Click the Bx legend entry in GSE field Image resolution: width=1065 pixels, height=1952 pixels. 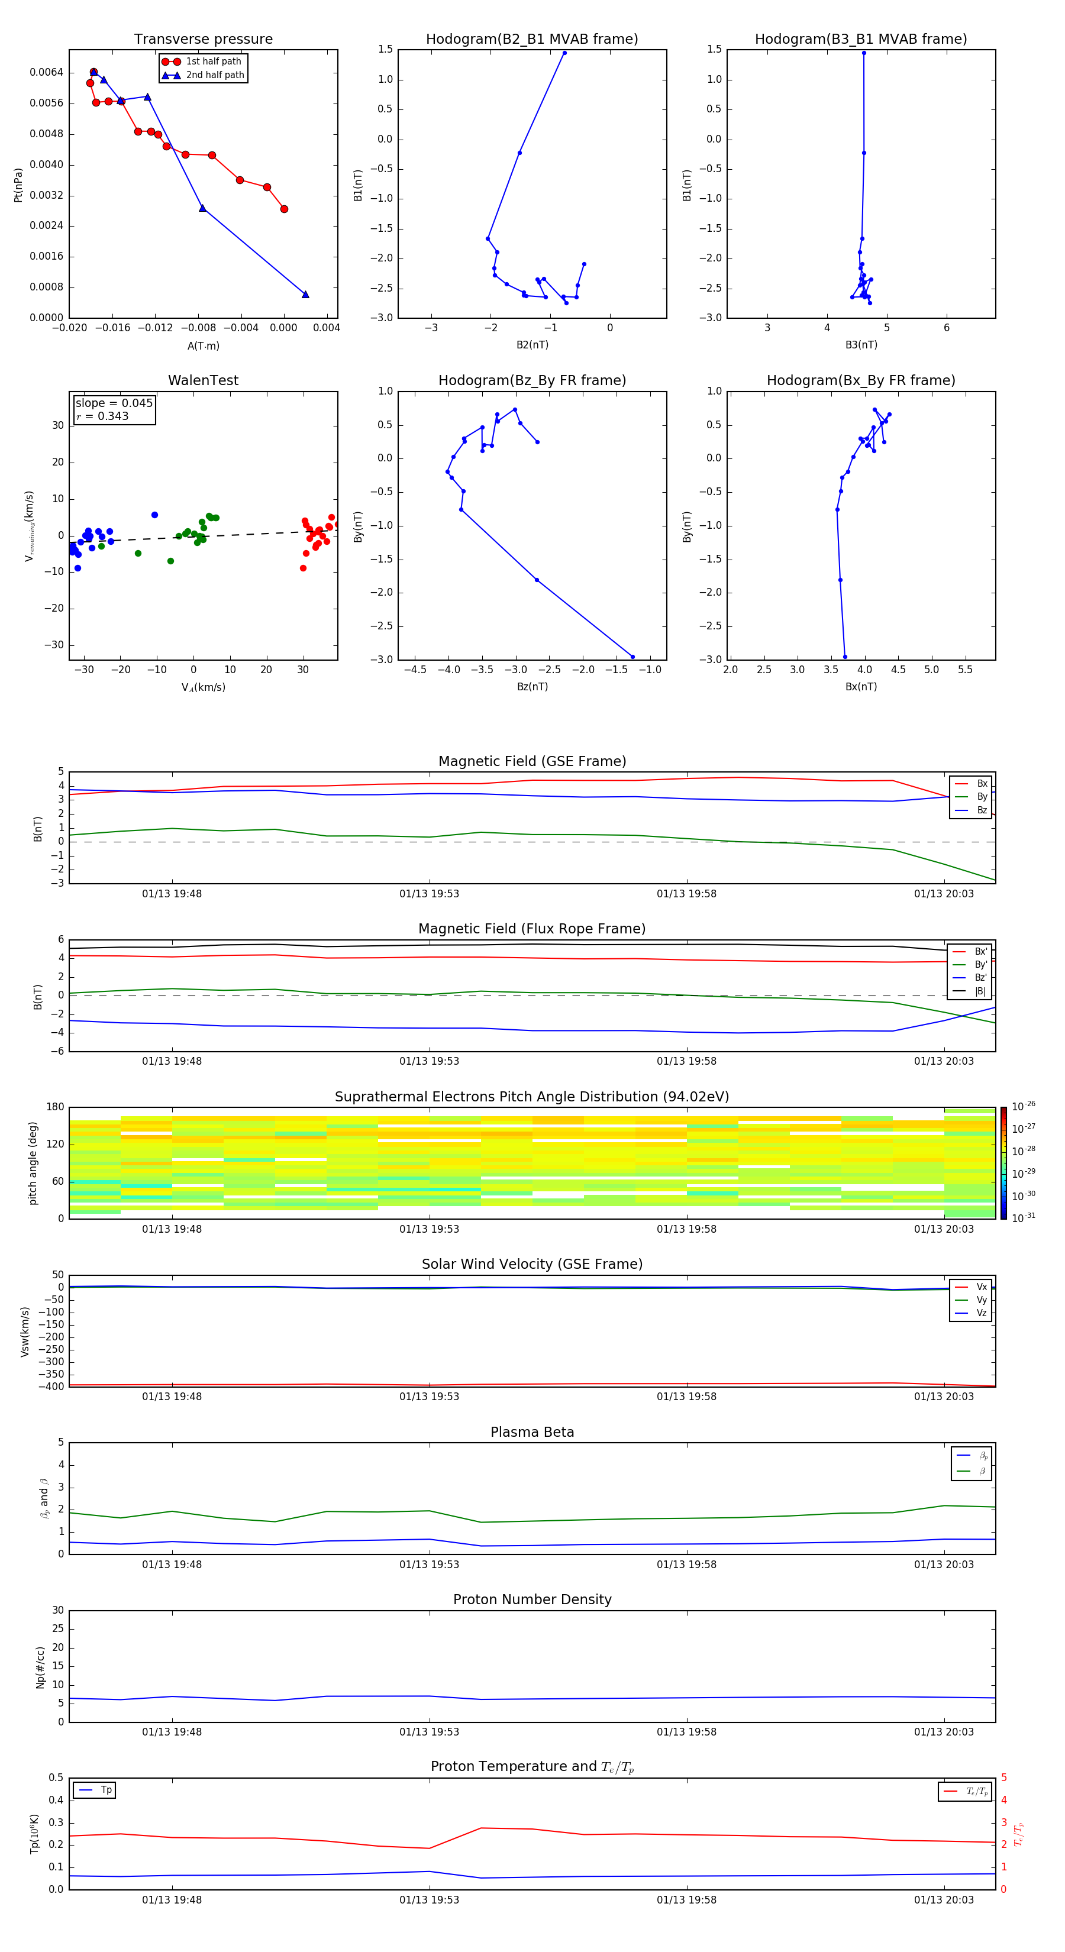(971, 784)
